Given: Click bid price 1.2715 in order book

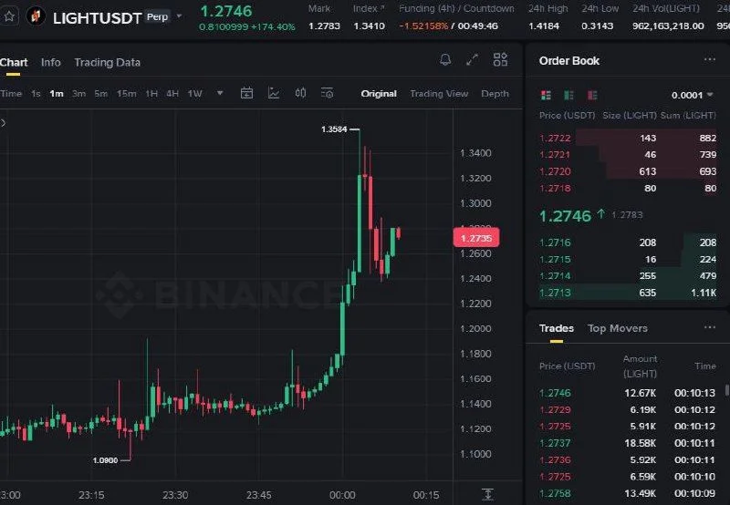Looking at the screenshot, I should [x=555, y=259].
